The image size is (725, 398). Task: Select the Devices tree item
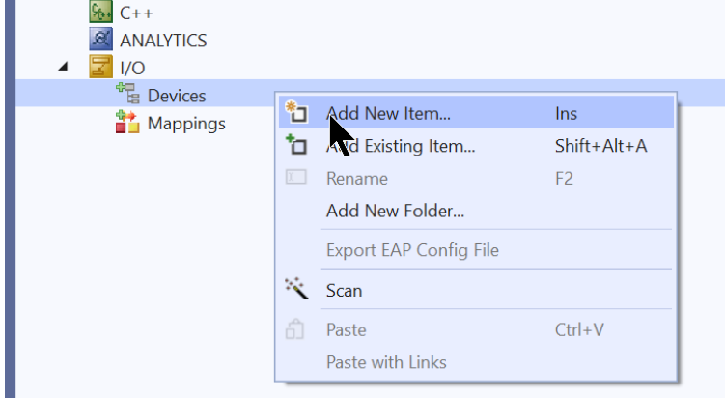pyautogui.click(x=177, y=96)
